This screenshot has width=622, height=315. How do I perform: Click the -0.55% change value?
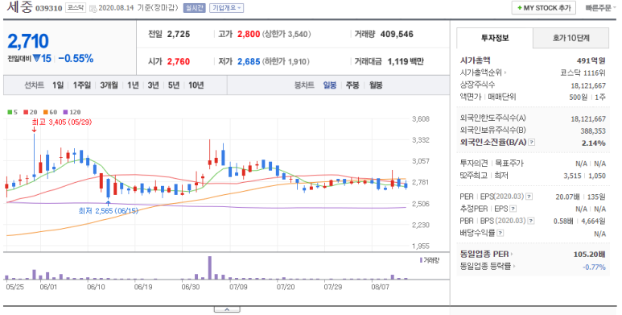click(x=76, y=58)
